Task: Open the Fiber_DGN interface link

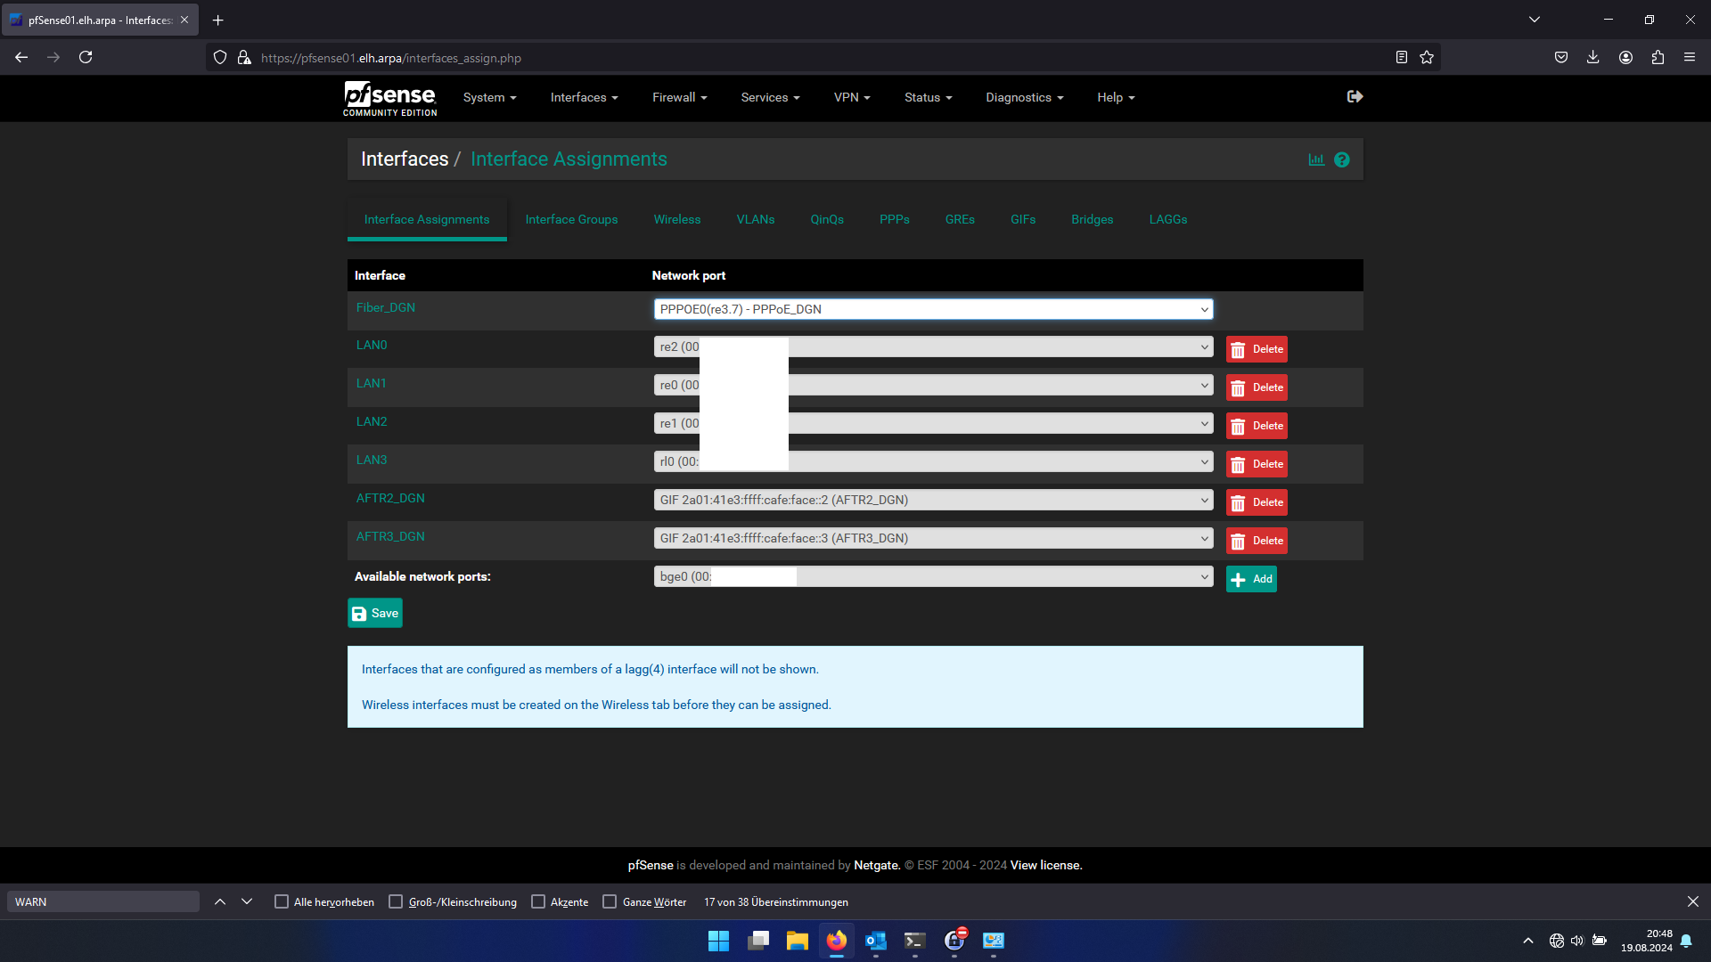Action: pyautogui.click(x=386, y=307)
